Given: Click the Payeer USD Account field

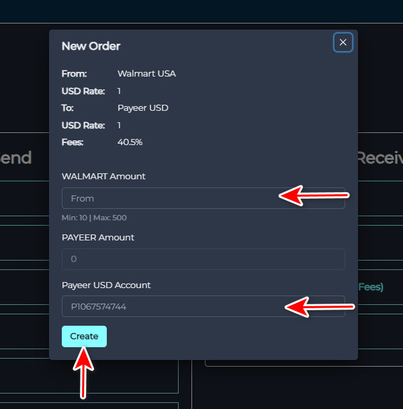Looking at the screenshot, I should pyautogui.click(x=204, y=306).
